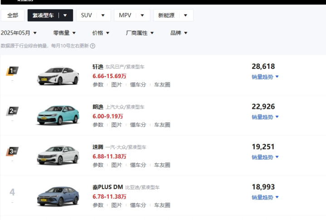Open the 速腾 model name link
The image size is (326, 220).
98,147
